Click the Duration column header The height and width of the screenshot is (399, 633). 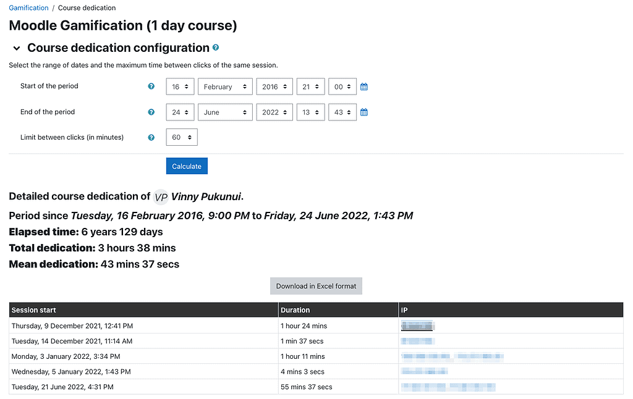coord(338,310)
